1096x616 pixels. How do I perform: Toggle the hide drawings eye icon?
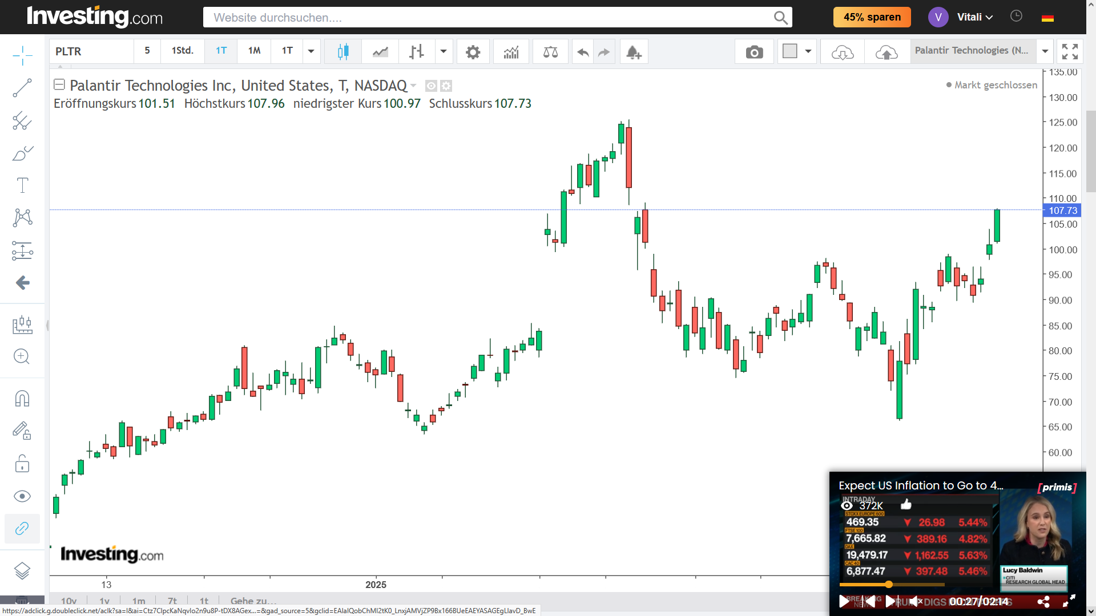pos(22,496)
